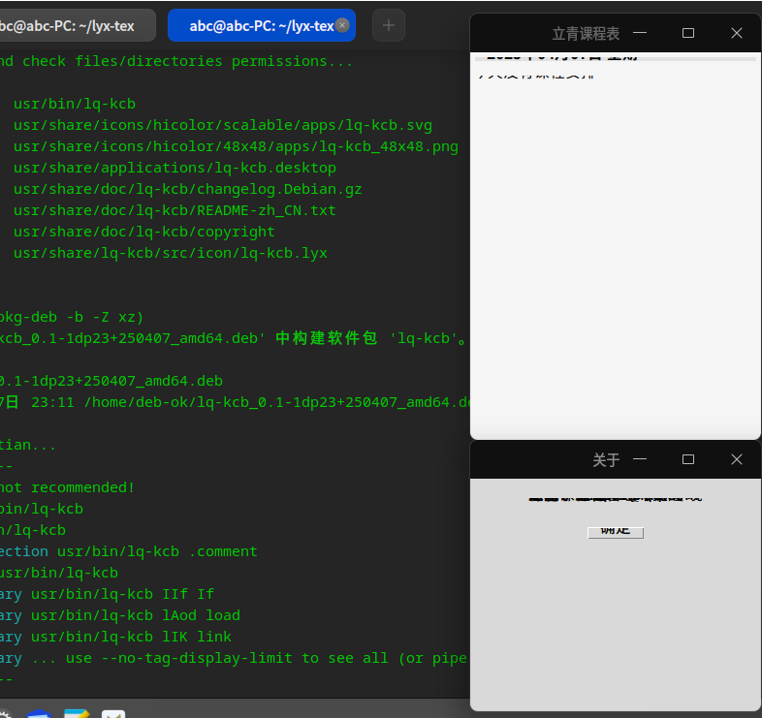This screenshot has height=718, width=762.
Task: Click the line with 23:11 /home/deb-ok/lq-kcb_0.1-1dp23
Action: [235, 403]
